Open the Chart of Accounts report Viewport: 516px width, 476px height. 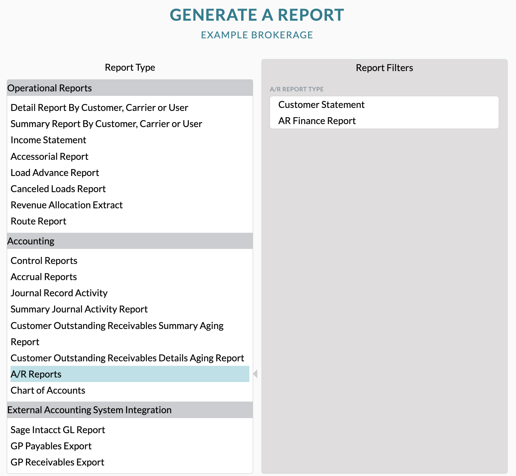(48, 390)
